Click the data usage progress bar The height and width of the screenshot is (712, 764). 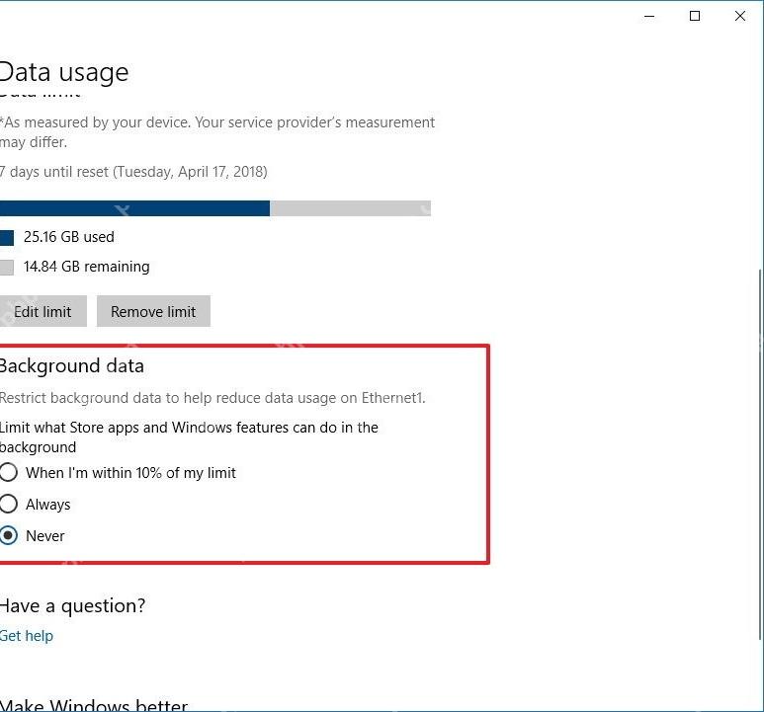[214, 208]
